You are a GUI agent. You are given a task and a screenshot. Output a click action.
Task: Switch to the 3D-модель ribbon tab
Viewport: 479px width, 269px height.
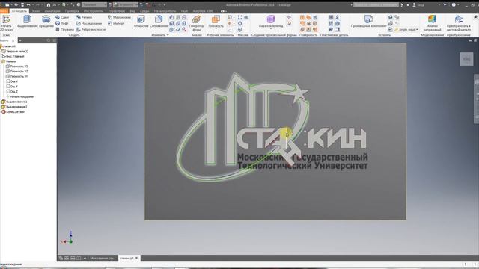pos(19,11)
